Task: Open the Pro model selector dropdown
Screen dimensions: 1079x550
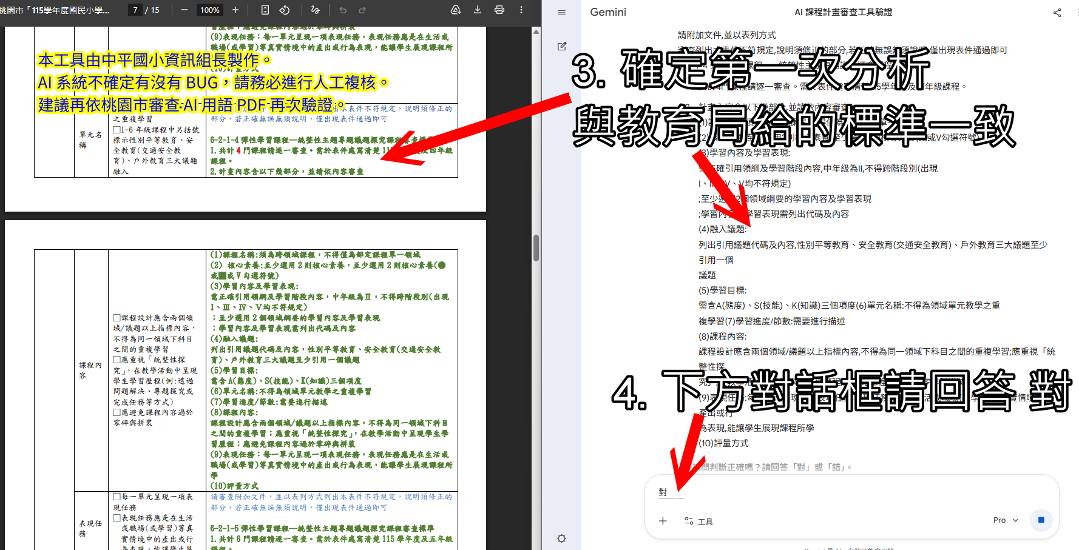Action: tap(1006, 520)
